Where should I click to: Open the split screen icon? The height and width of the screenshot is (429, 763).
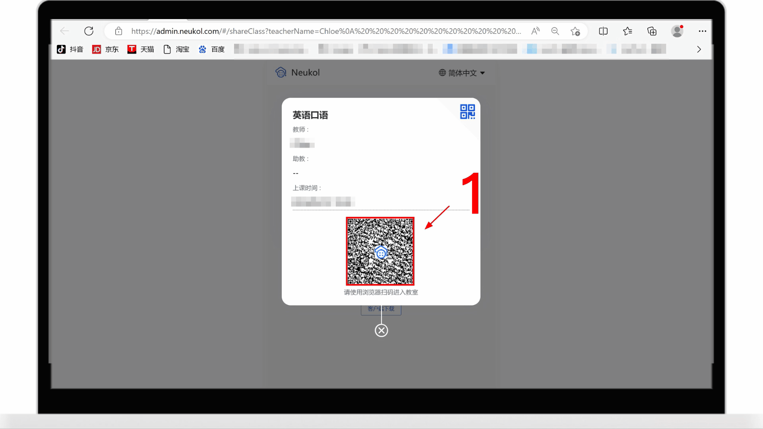(x=603, y=31)
